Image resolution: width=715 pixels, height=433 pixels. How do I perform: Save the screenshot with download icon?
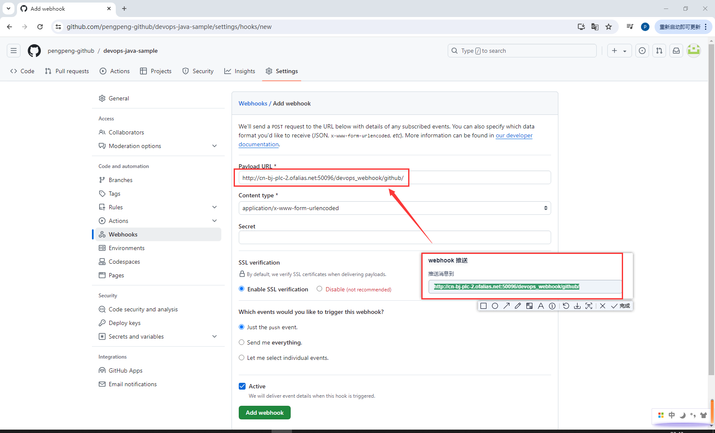(x=577, y=306)
